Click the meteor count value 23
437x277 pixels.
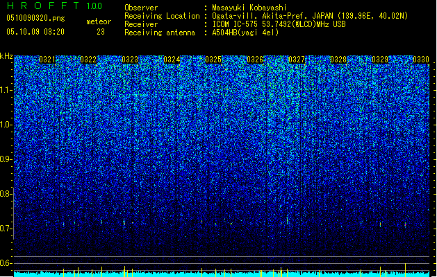(101, 32)
